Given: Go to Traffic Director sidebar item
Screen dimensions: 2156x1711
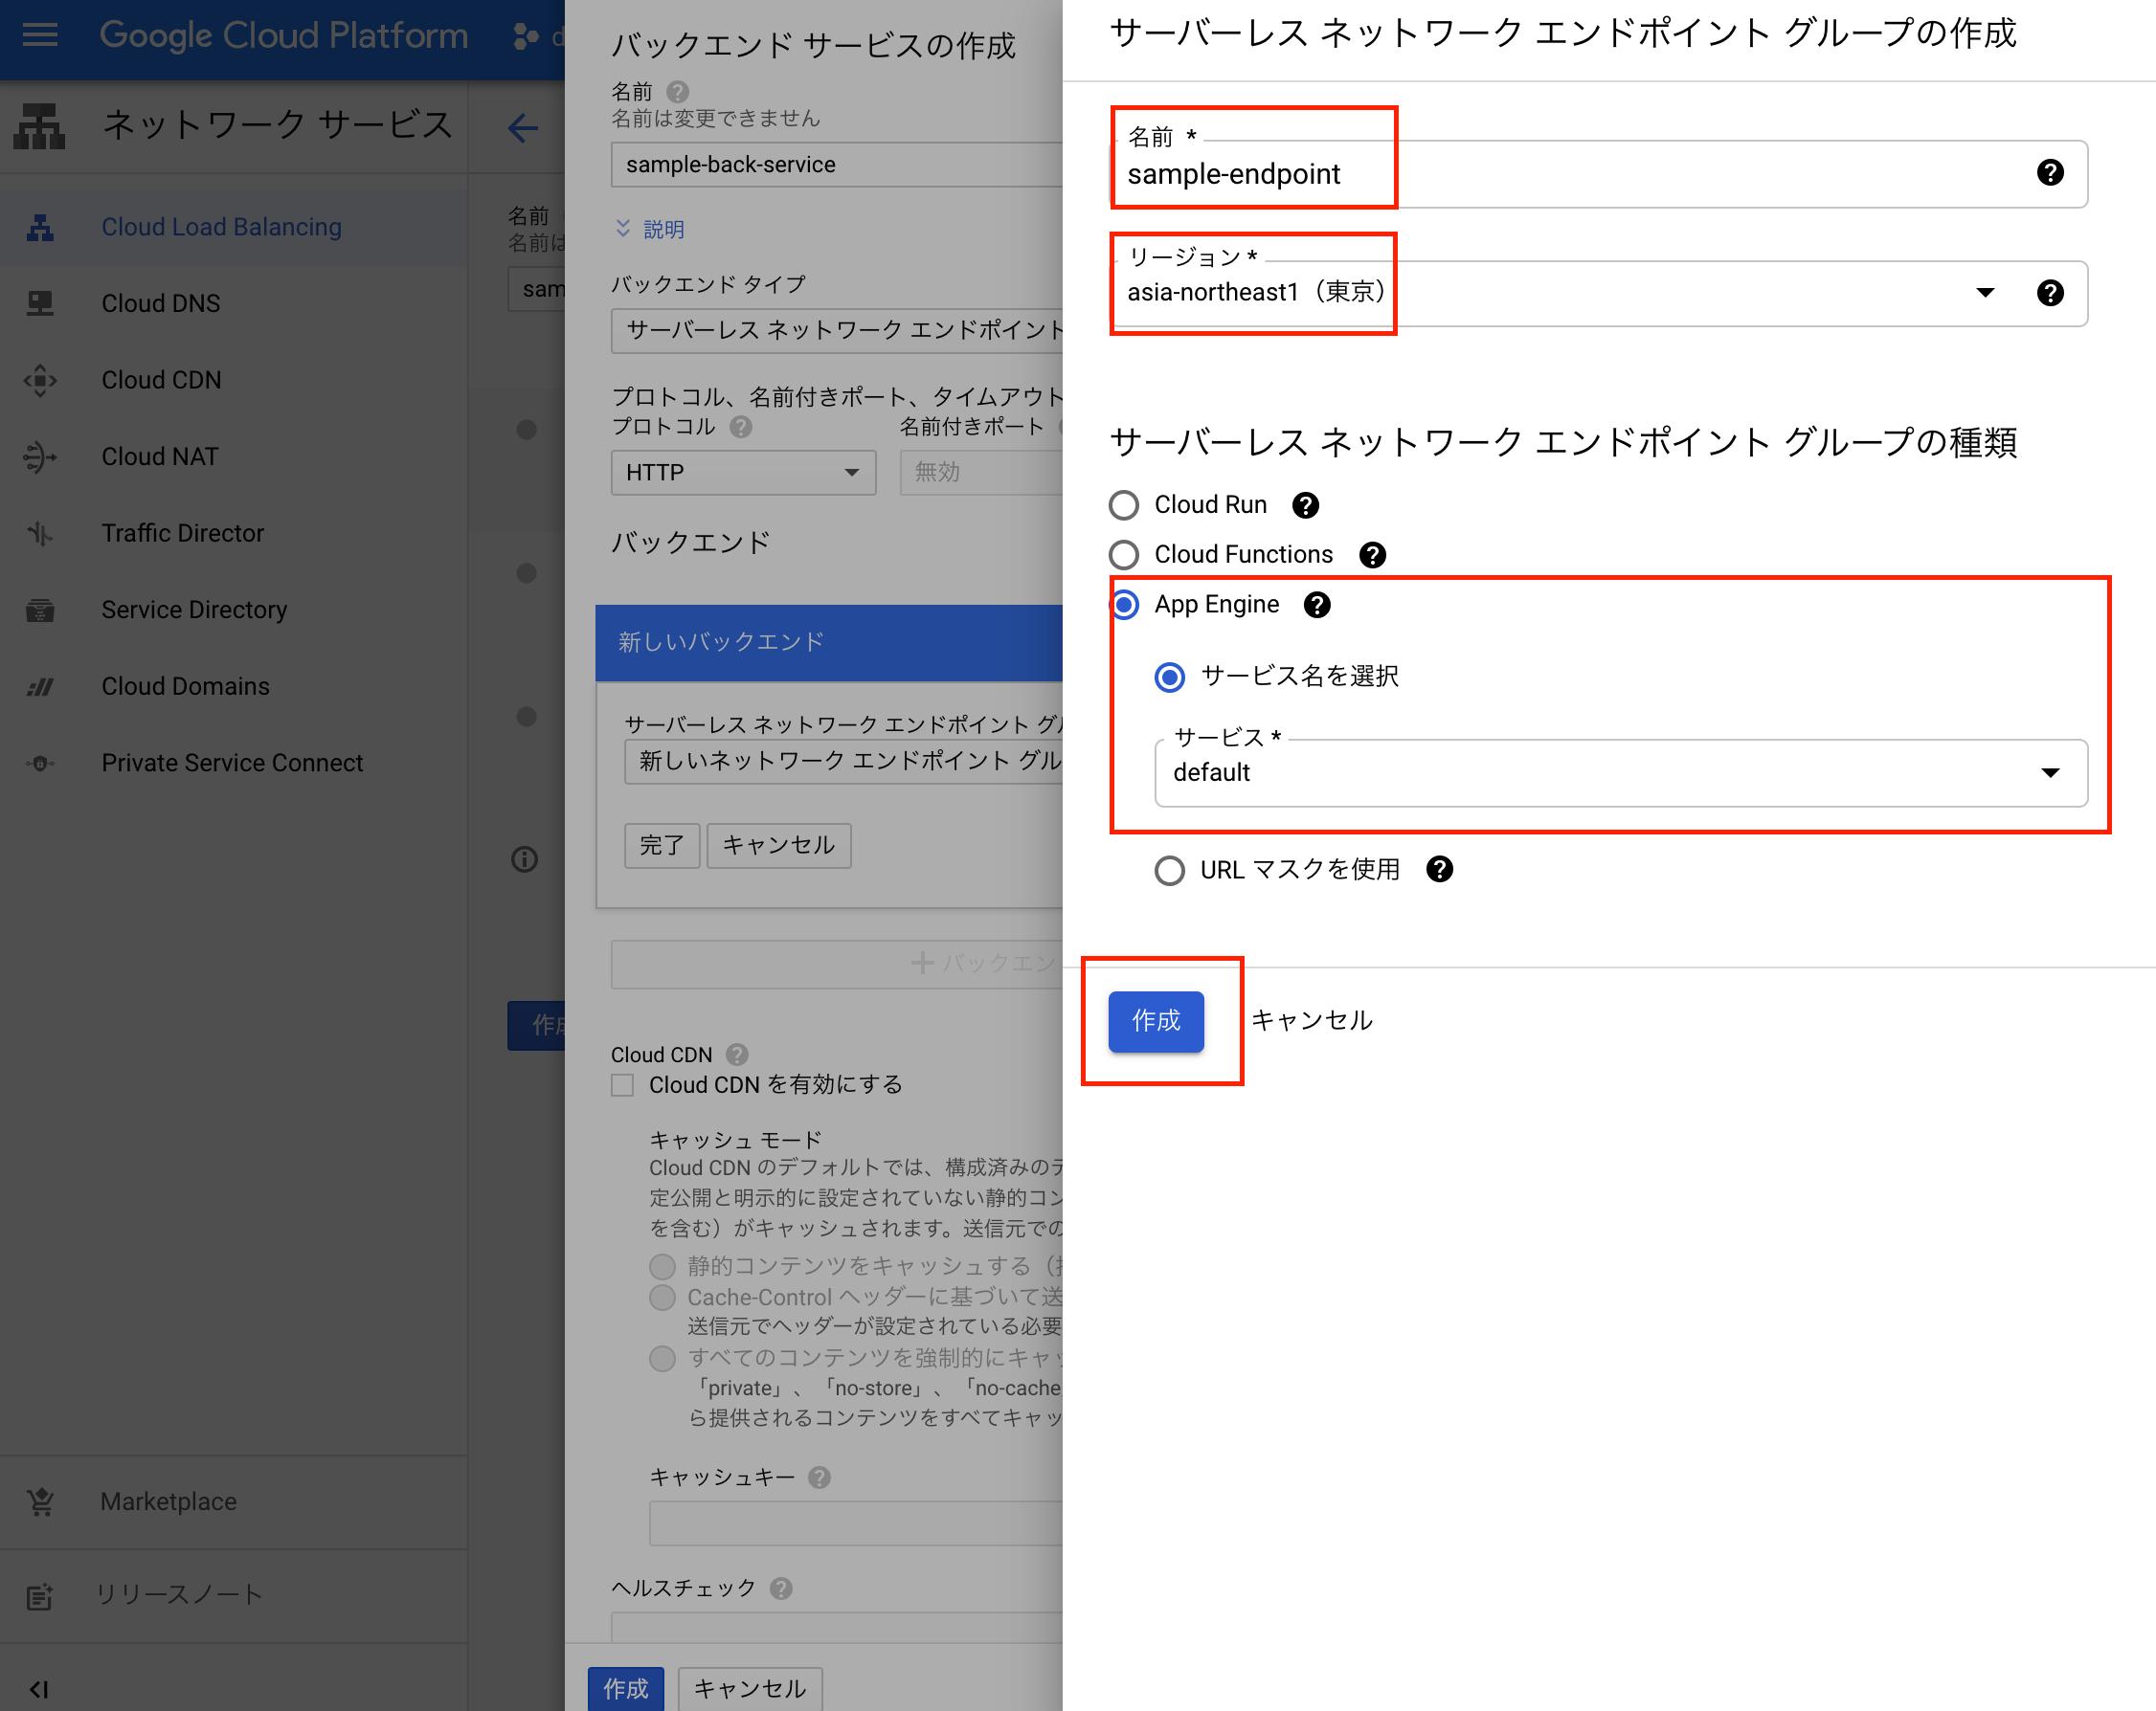Looking at the screenshot, I should (x=182, y=534).
